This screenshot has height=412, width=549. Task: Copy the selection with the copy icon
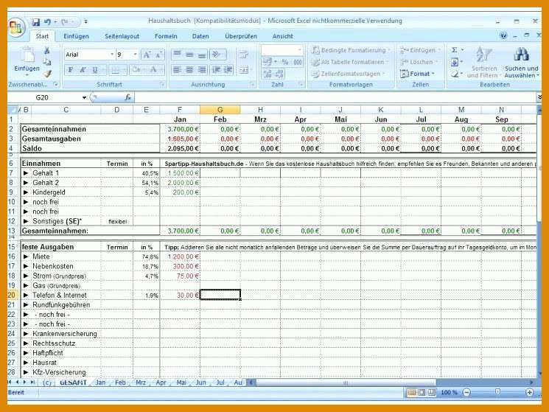point(47,63)
